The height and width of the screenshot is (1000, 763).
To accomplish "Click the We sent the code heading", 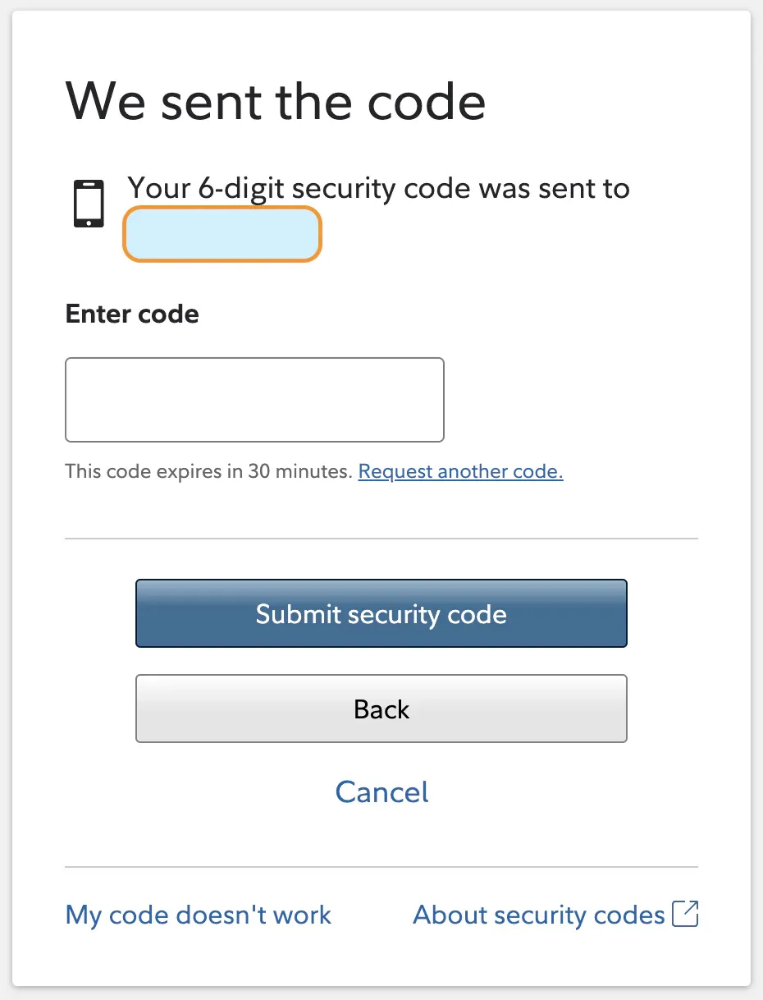I will (x=276, y=101).
